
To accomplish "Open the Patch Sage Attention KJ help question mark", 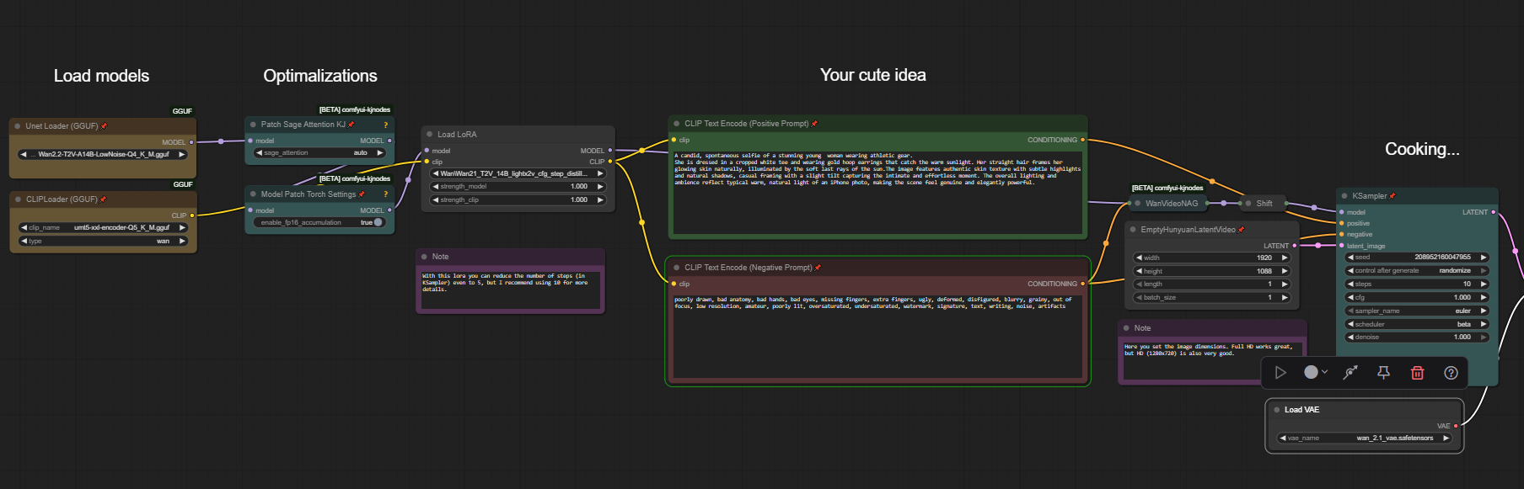I will click(x=386, y=125).
